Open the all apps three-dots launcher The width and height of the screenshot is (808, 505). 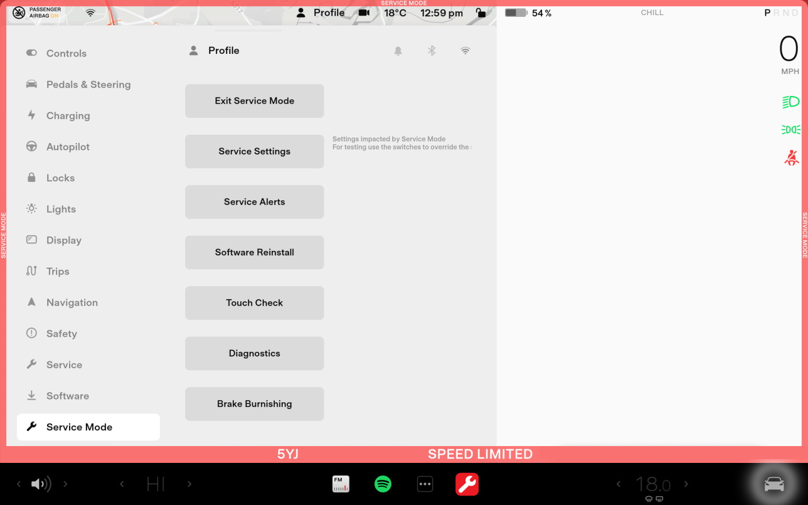425,484
